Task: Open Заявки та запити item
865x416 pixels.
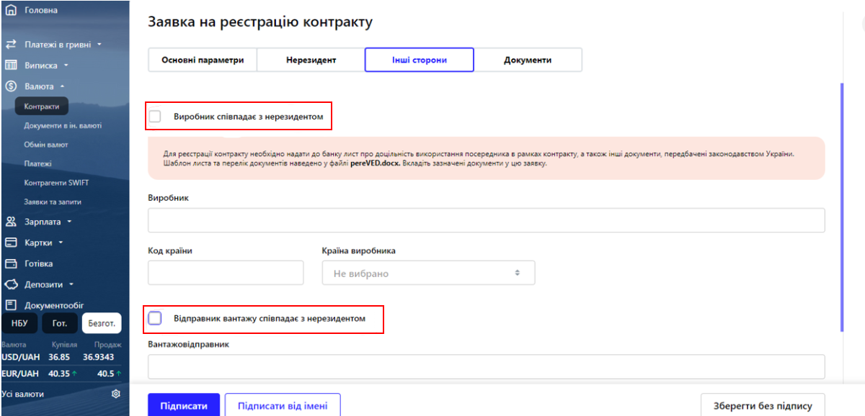Action: coord(53,202)
